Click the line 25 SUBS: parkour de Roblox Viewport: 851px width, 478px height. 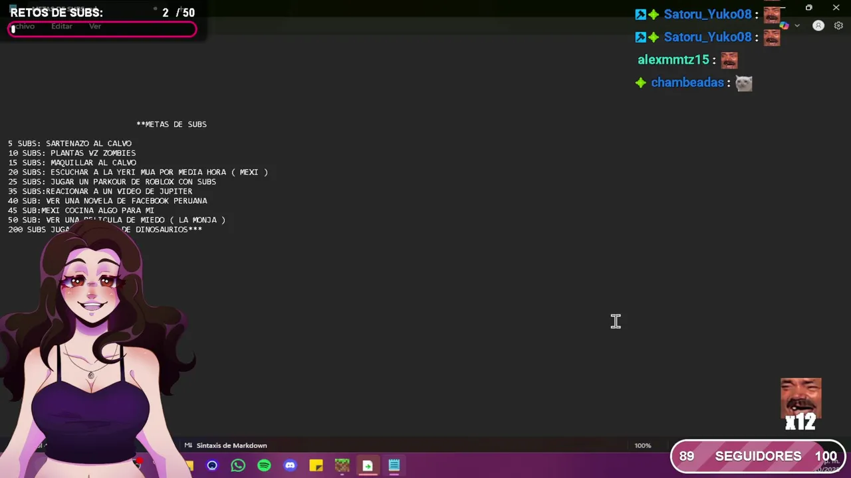point(112,182)
